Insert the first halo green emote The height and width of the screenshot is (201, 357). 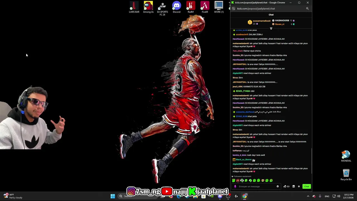233,181
